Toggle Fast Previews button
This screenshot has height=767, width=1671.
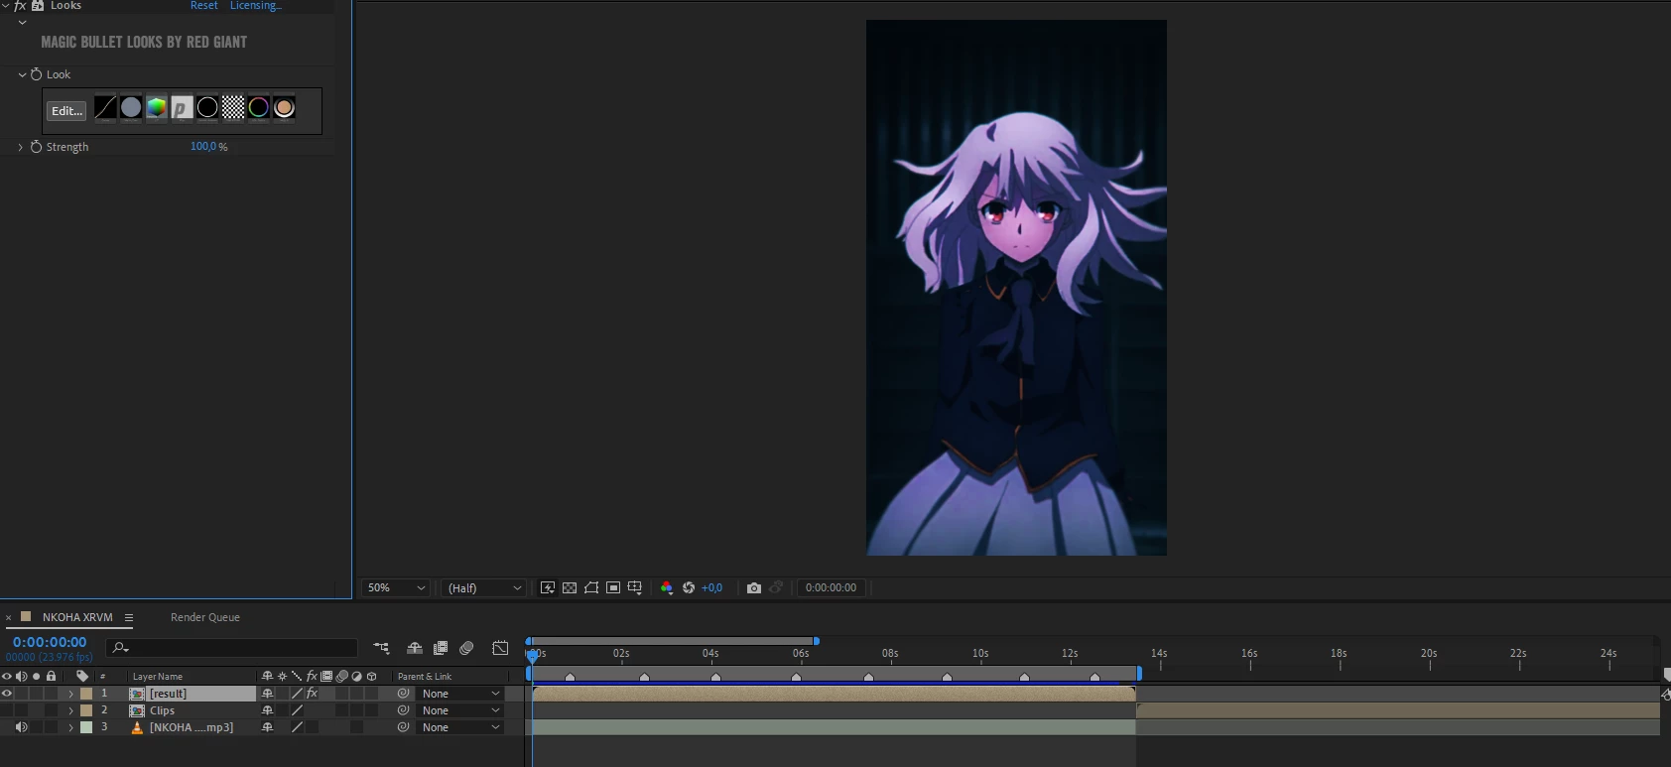coord(548,588)
